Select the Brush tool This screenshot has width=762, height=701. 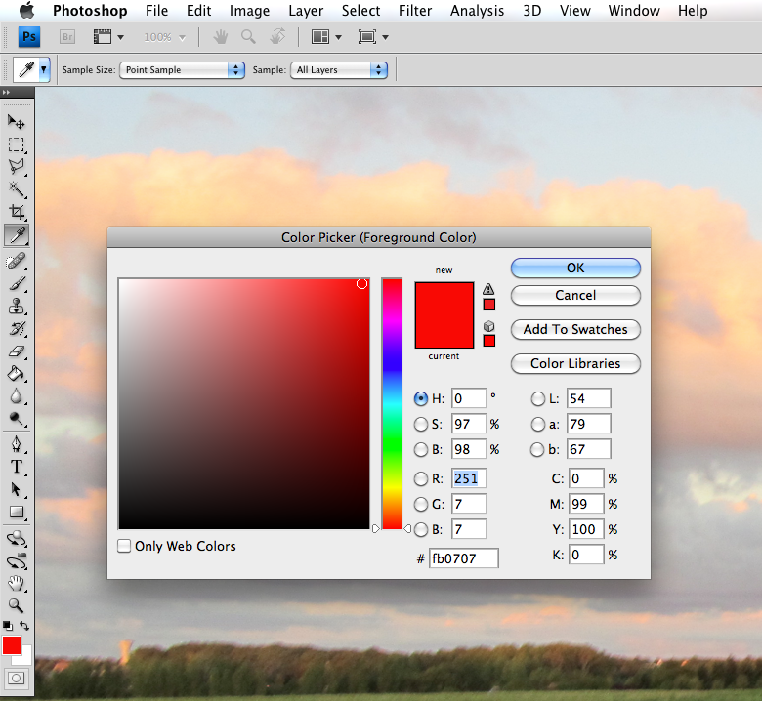click(x=16, y=284)
